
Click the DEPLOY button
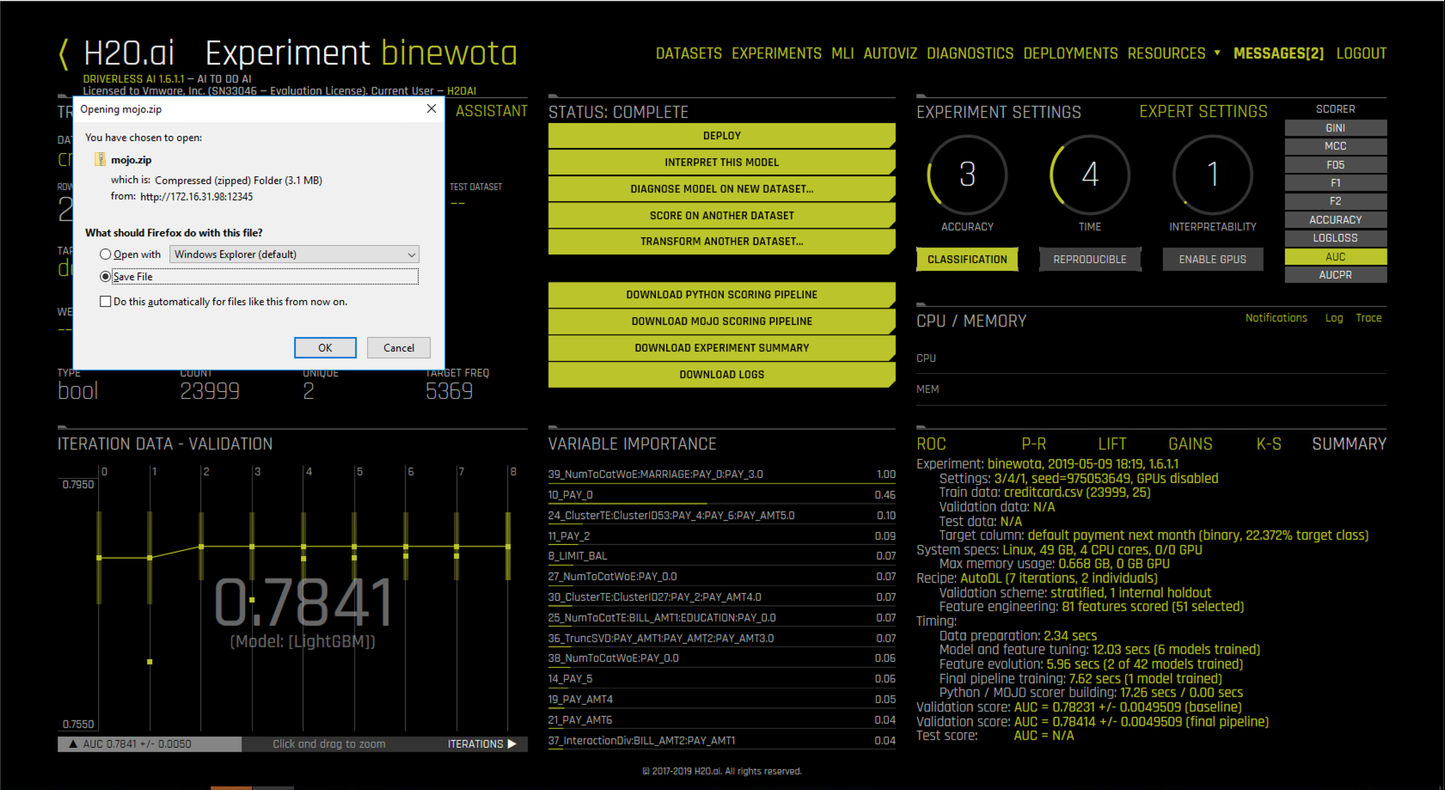[722, 136]
